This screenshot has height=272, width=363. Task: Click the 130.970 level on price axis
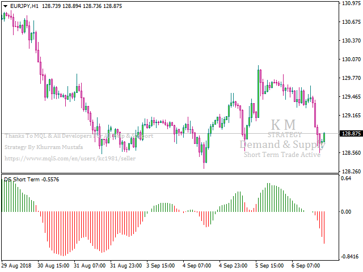352,3
